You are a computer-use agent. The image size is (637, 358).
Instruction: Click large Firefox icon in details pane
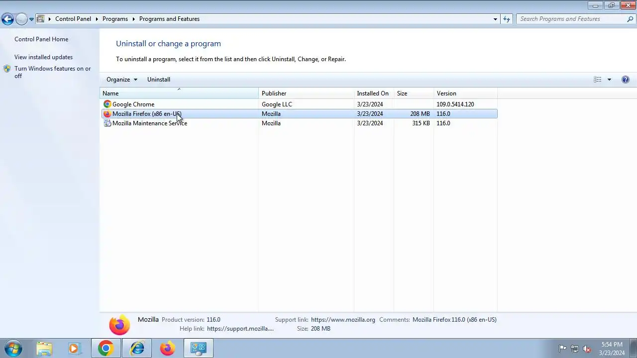tap(119, 324)
